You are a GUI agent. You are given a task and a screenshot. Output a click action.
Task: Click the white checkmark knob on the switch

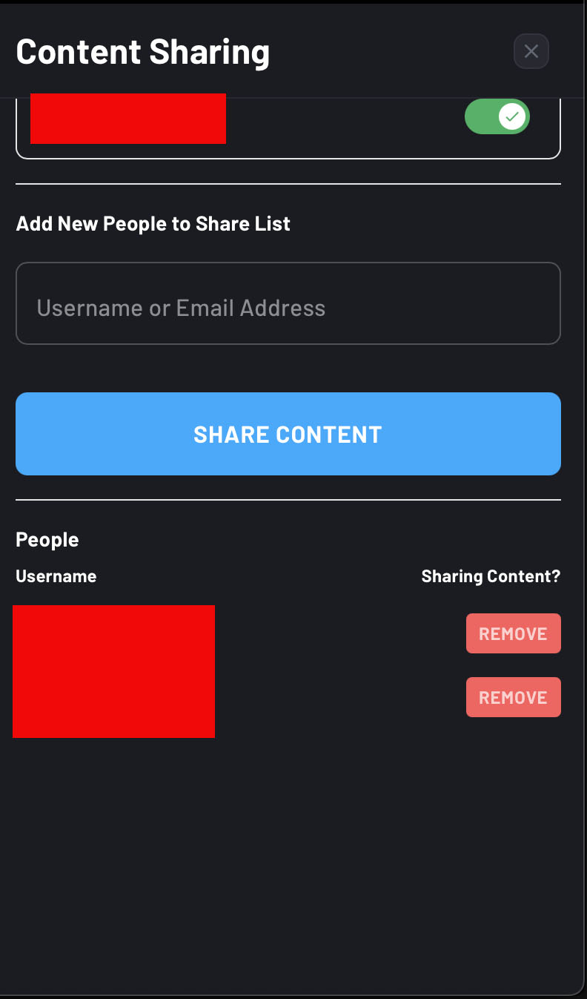tap(512, 116)
